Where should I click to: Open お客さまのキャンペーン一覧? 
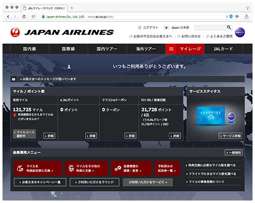click(x=40, y=182)
